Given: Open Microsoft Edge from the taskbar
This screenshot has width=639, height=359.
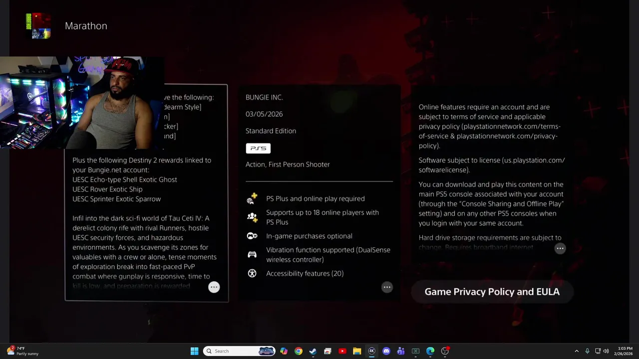Looking at the screenshot, I should pyautogui.click(x=430, y=351).
